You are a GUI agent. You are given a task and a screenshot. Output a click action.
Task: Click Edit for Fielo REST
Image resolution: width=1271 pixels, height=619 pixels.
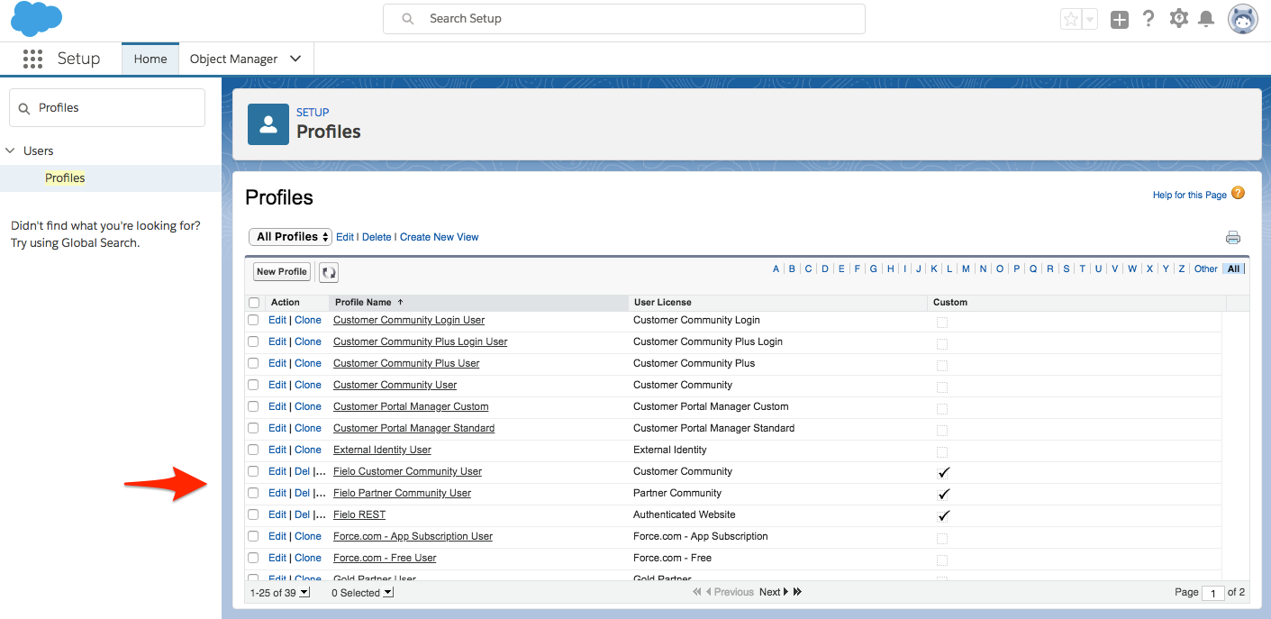[277, 514]
